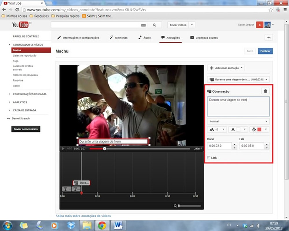Open Word from the taskbar

(118, 226)
